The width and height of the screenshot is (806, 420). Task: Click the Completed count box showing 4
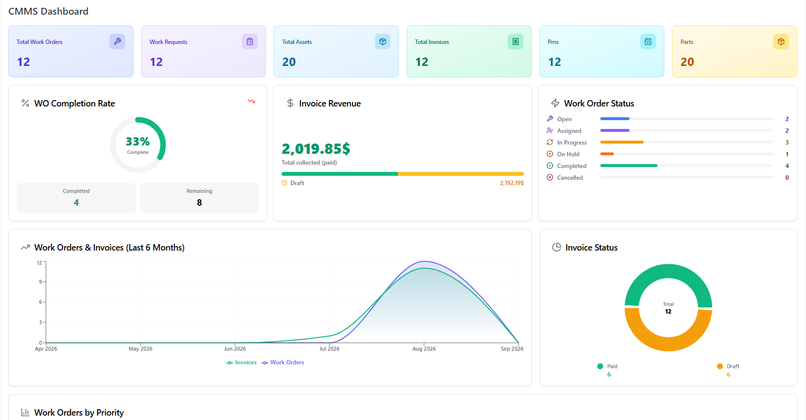[76, 198]
